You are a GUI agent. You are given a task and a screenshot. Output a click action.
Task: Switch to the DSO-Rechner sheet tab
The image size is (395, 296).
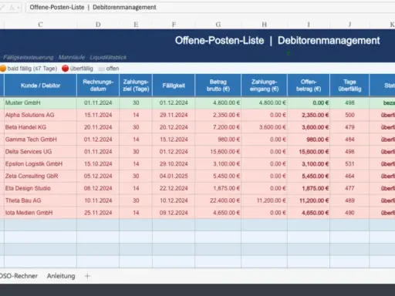[x=19, y=276]
